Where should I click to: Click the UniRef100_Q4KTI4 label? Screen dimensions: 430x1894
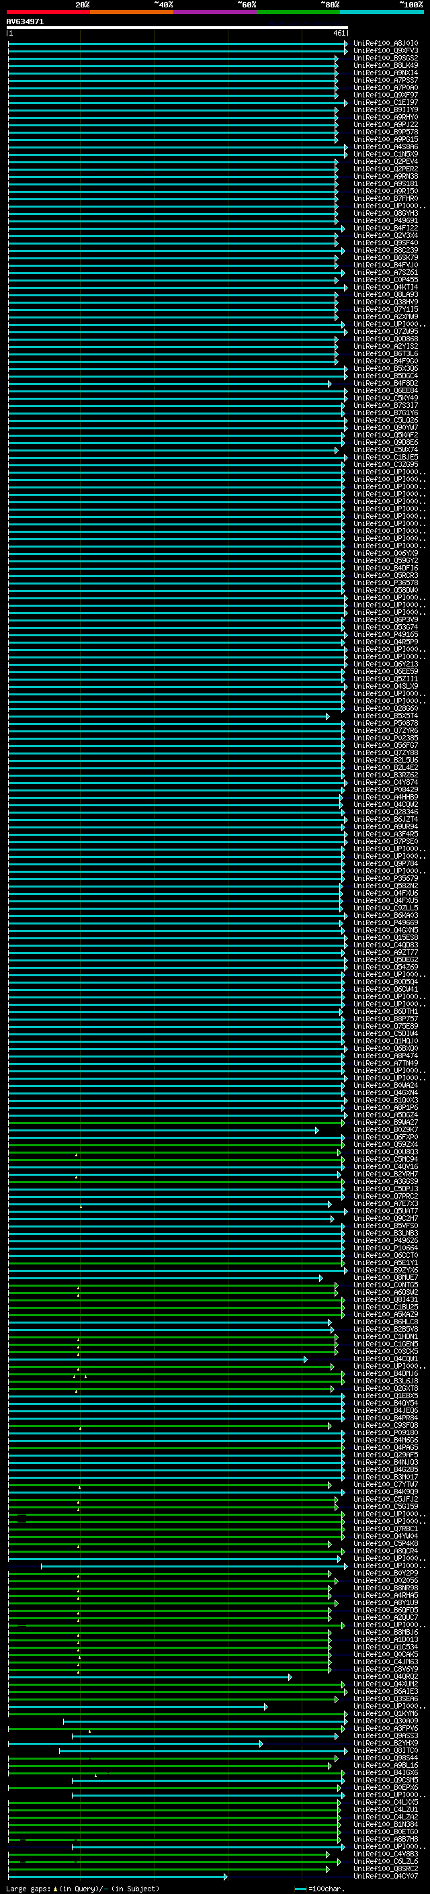click(385, 288)
